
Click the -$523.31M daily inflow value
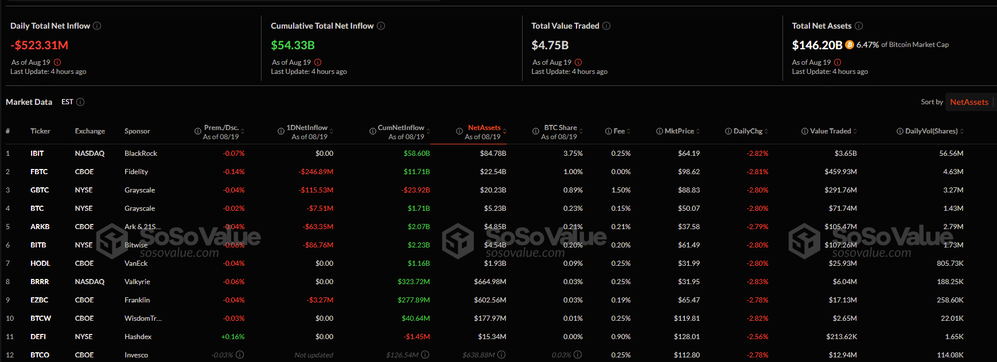click(40, 45)
